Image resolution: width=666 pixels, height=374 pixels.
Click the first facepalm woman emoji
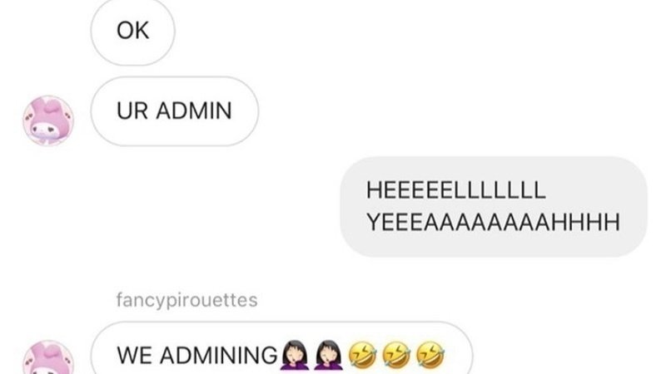coord(295,355)
